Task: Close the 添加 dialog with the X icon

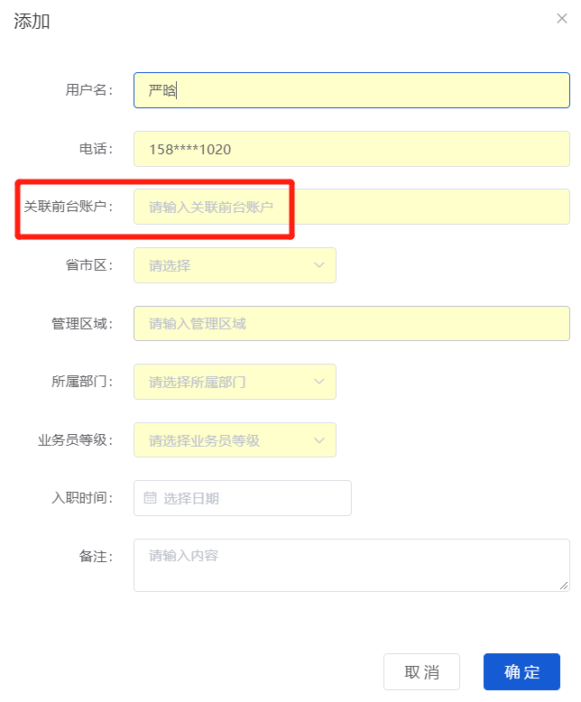Action: [x=562, y=19]
